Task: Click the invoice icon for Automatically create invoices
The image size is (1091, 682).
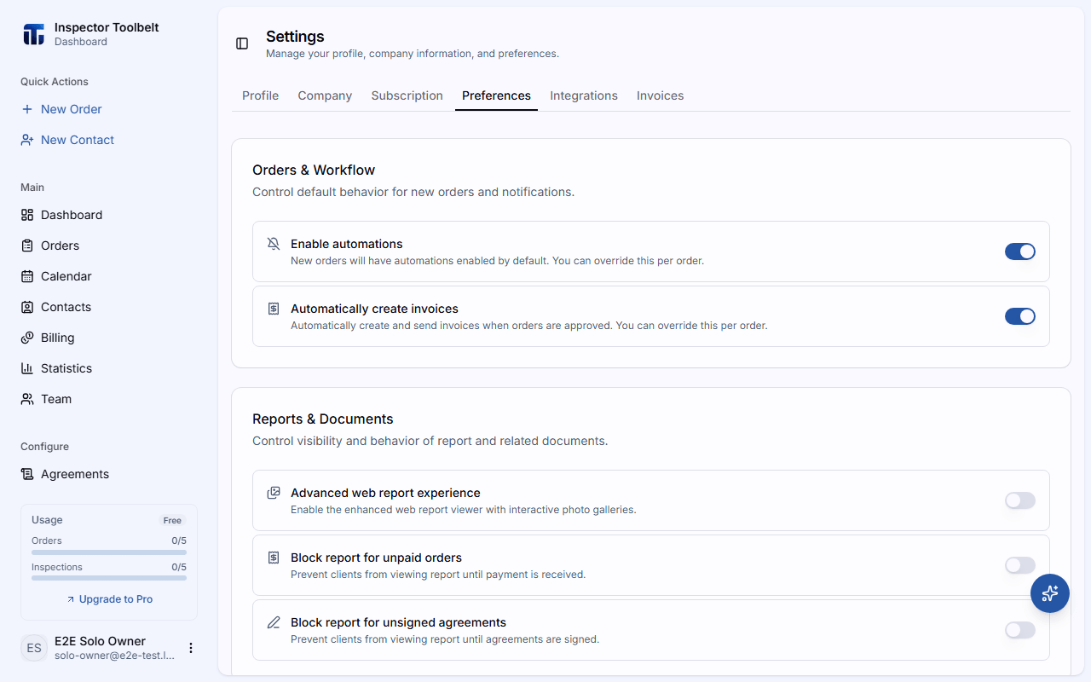Action: pyautogui.click(x=274, y=309)
